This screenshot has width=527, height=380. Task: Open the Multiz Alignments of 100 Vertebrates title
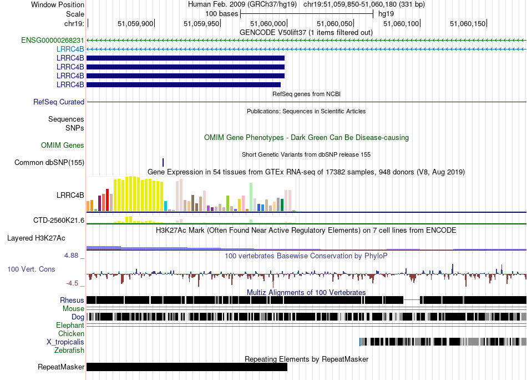306,292
